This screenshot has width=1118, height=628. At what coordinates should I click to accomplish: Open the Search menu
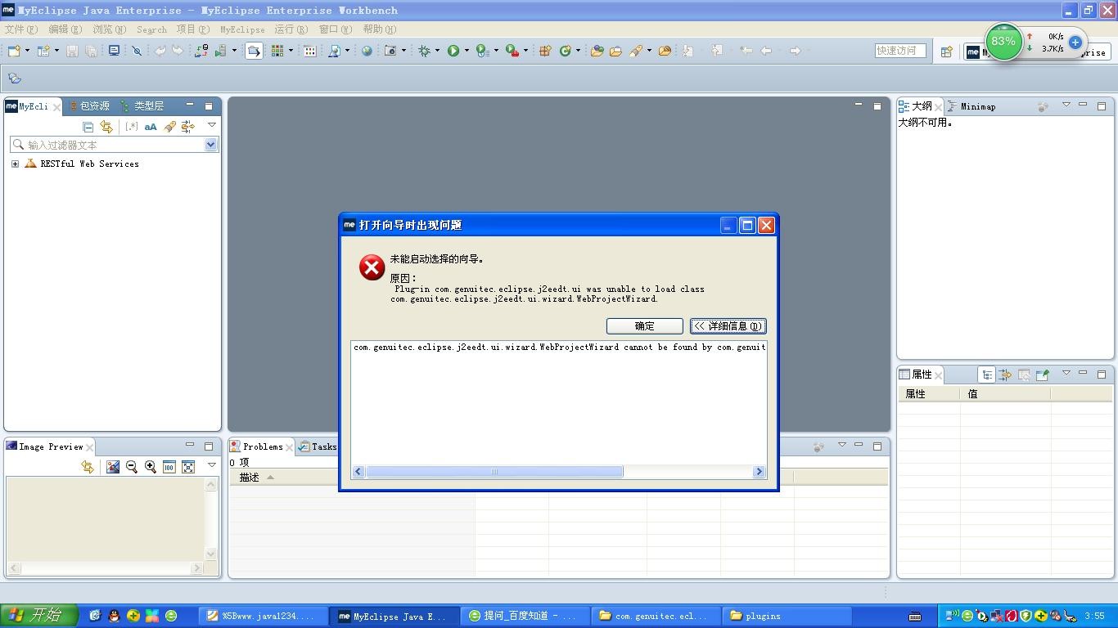(x=151, y=29)
